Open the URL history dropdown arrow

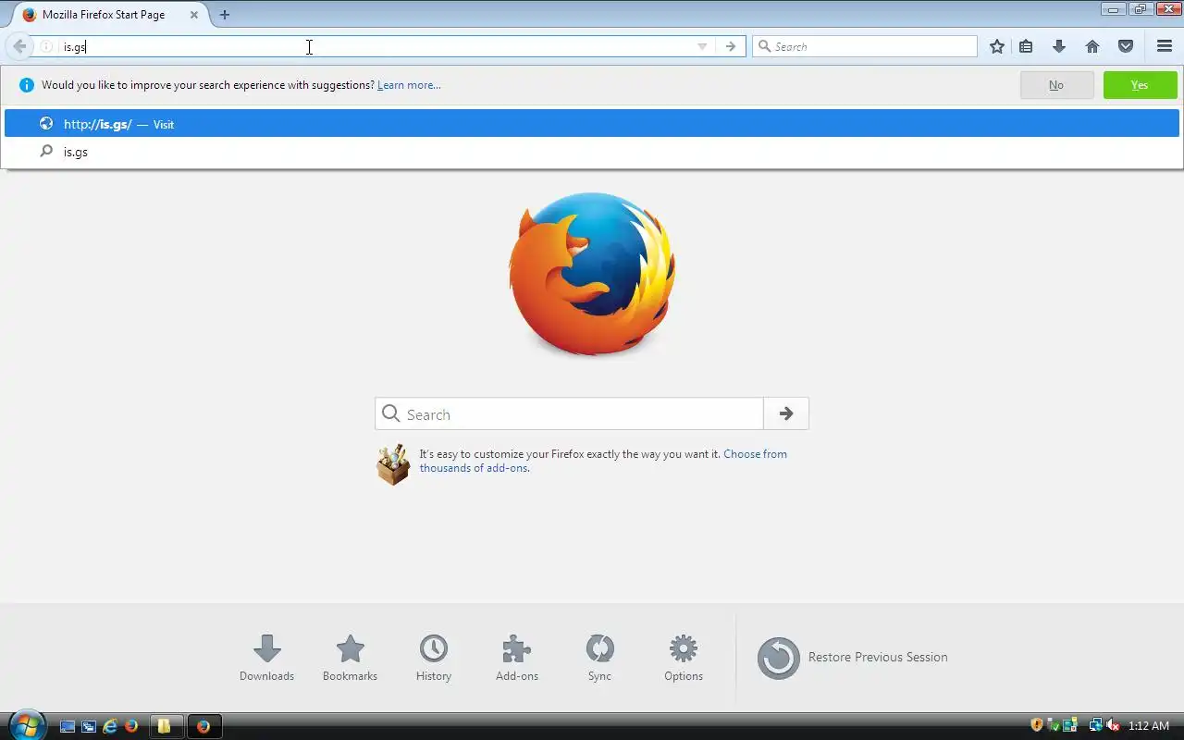(702, 46)
